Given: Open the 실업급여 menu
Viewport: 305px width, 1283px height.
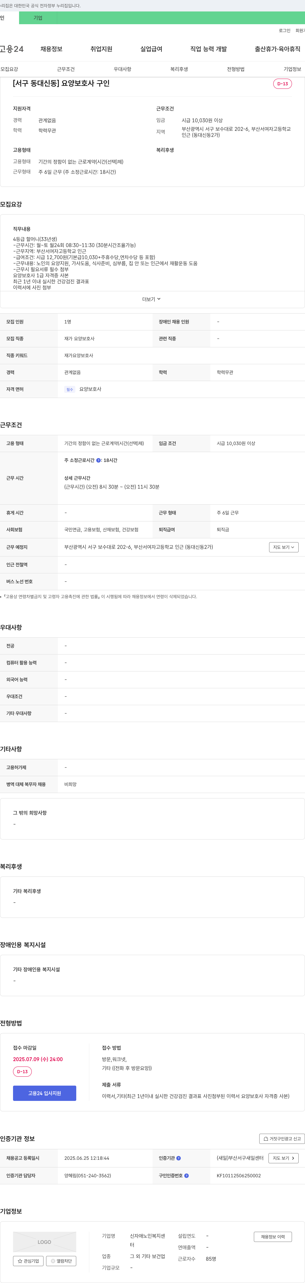Looking at the screenshot, I should [x=151, y=49].
